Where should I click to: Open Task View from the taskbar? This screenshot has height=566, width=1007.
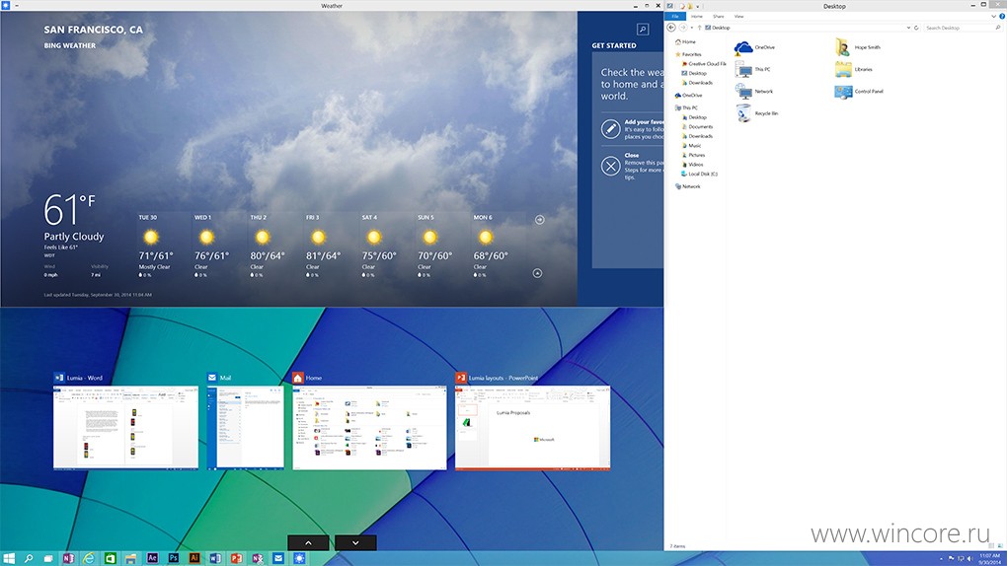(48, 558)
